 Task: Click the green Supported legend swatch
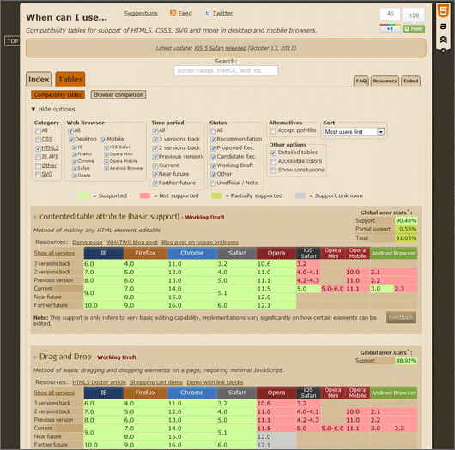(84, 196)
